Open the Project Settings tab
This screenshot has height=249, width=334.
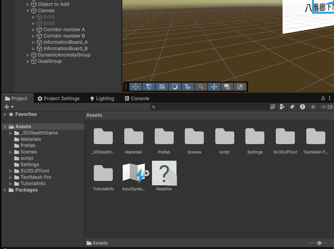tap(59, 99)
